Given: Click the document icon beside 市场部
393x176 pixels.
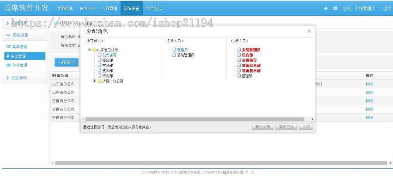Looking at the screenshot, I should 100,65.
